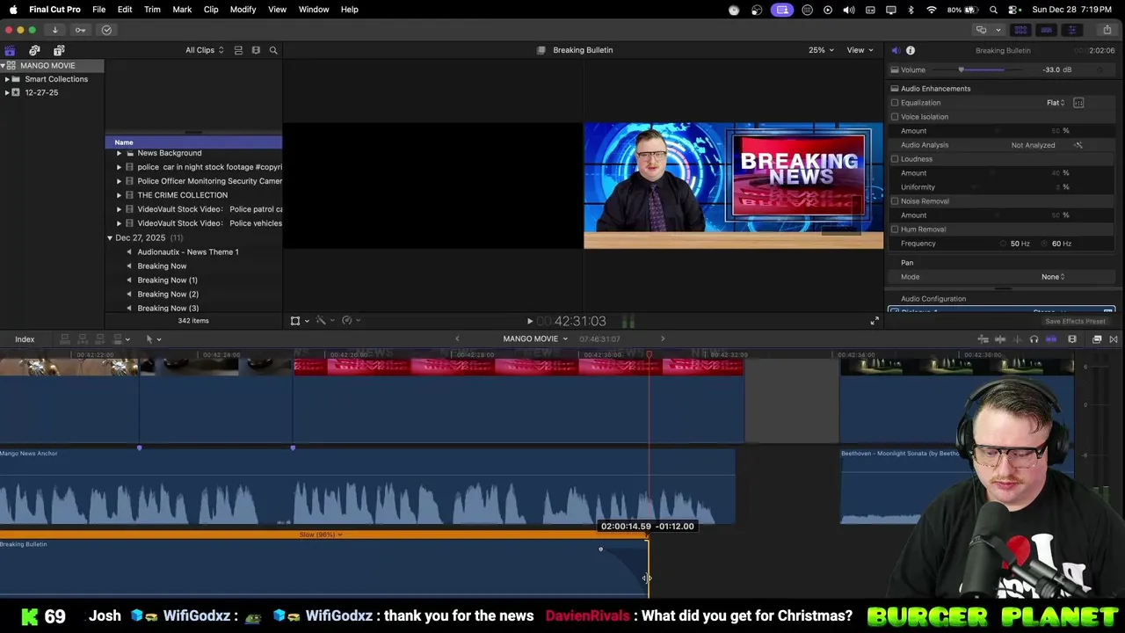This screenshot has width=1125, height=633.
Task: Open the Mark menu
Action: coord(182,10)
